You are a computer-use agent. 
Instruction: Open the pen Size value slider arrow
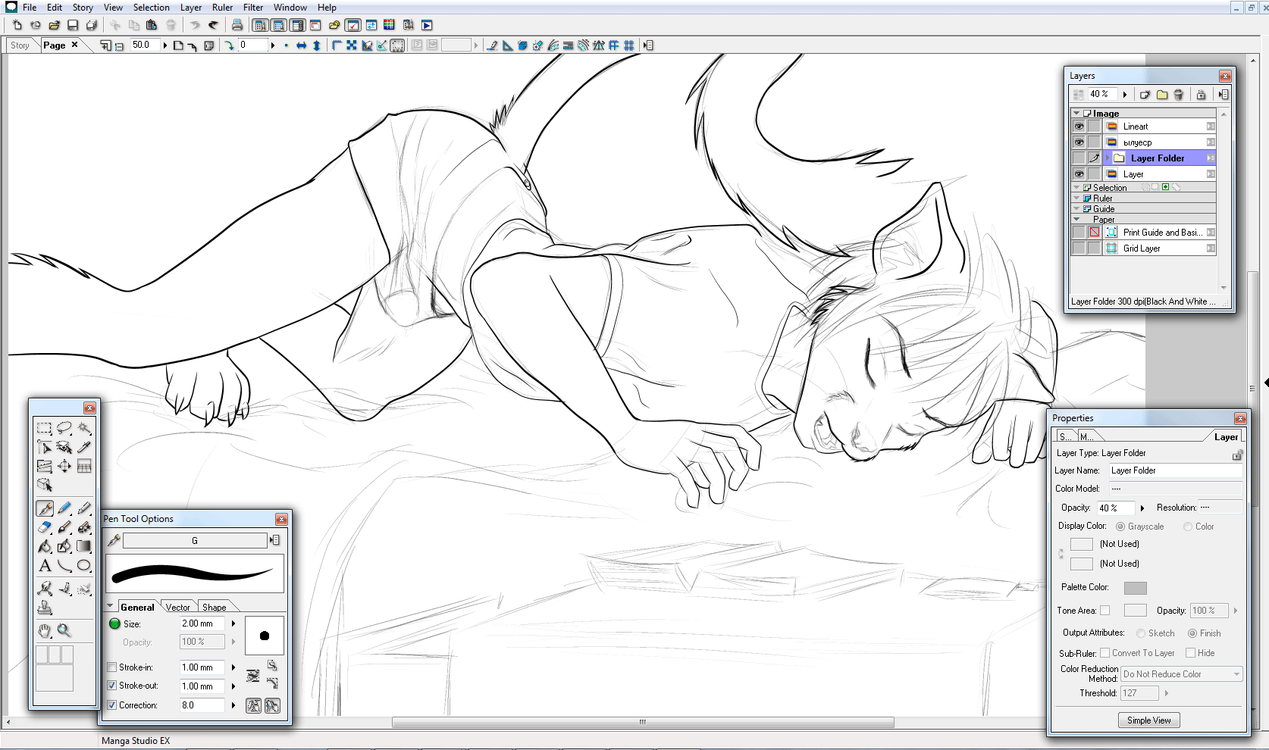point(233,623)
